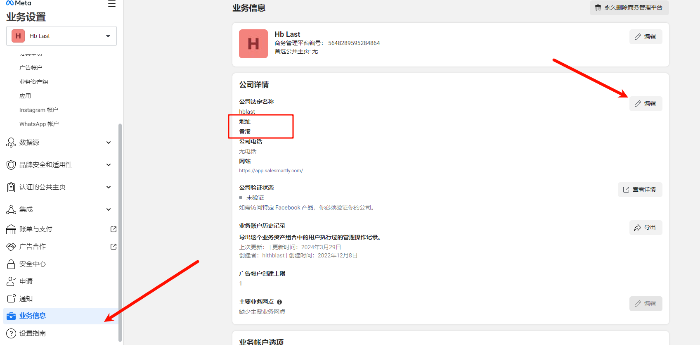Click the 通知 notification icon
The image size is (700, 345).
pyautogui.click(x=11, y=298)
